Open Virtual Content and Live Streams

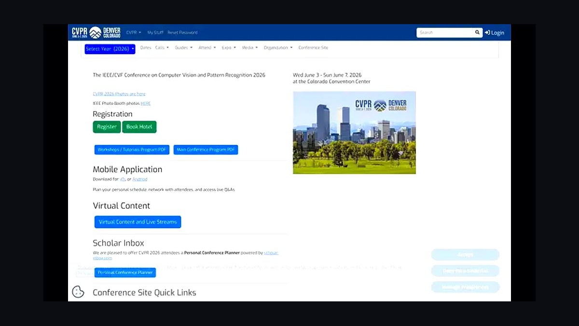(138, 222)
